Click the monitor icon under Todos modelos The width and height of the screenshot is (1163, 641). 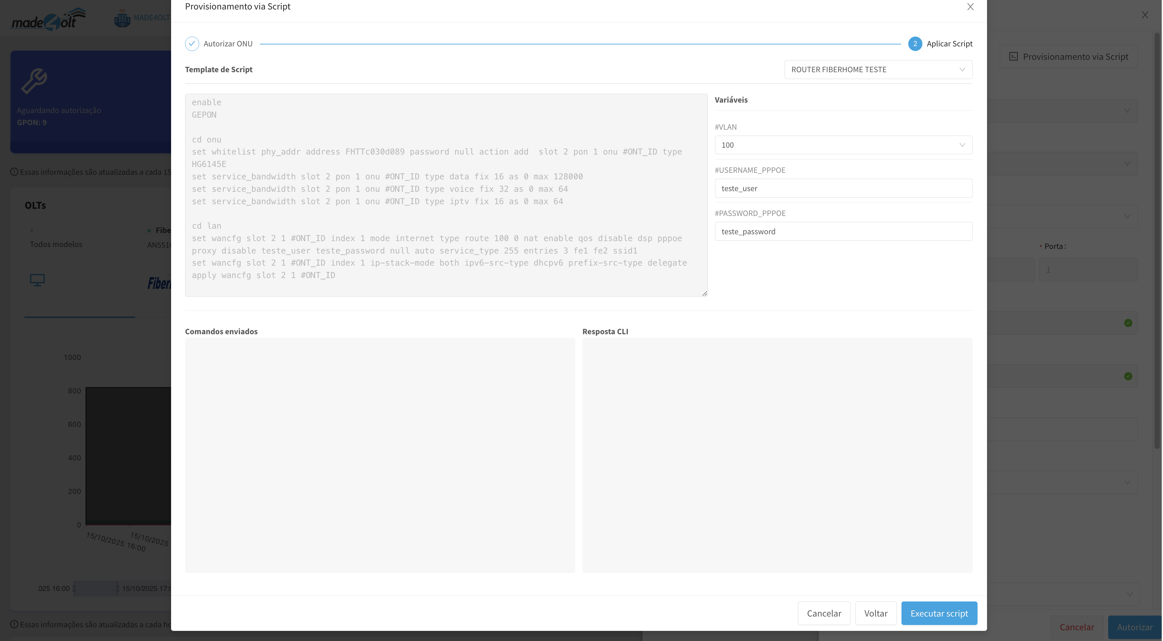point(37,280)
